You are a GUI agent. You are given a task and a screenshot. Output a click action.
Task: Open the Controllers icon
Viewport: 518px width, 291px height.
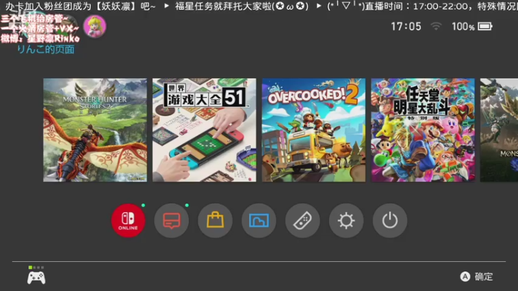(x=302, y=221)
